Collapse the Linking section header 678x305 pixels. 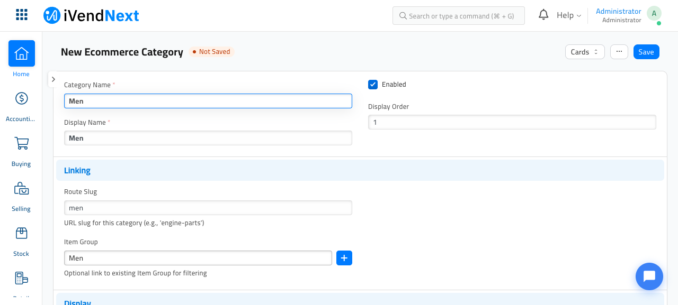coord(360,170)
